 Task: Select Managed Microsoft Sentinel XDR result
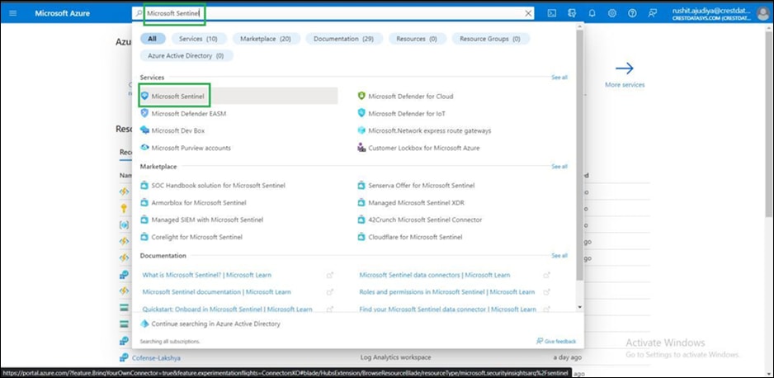(x=416, y=202)
